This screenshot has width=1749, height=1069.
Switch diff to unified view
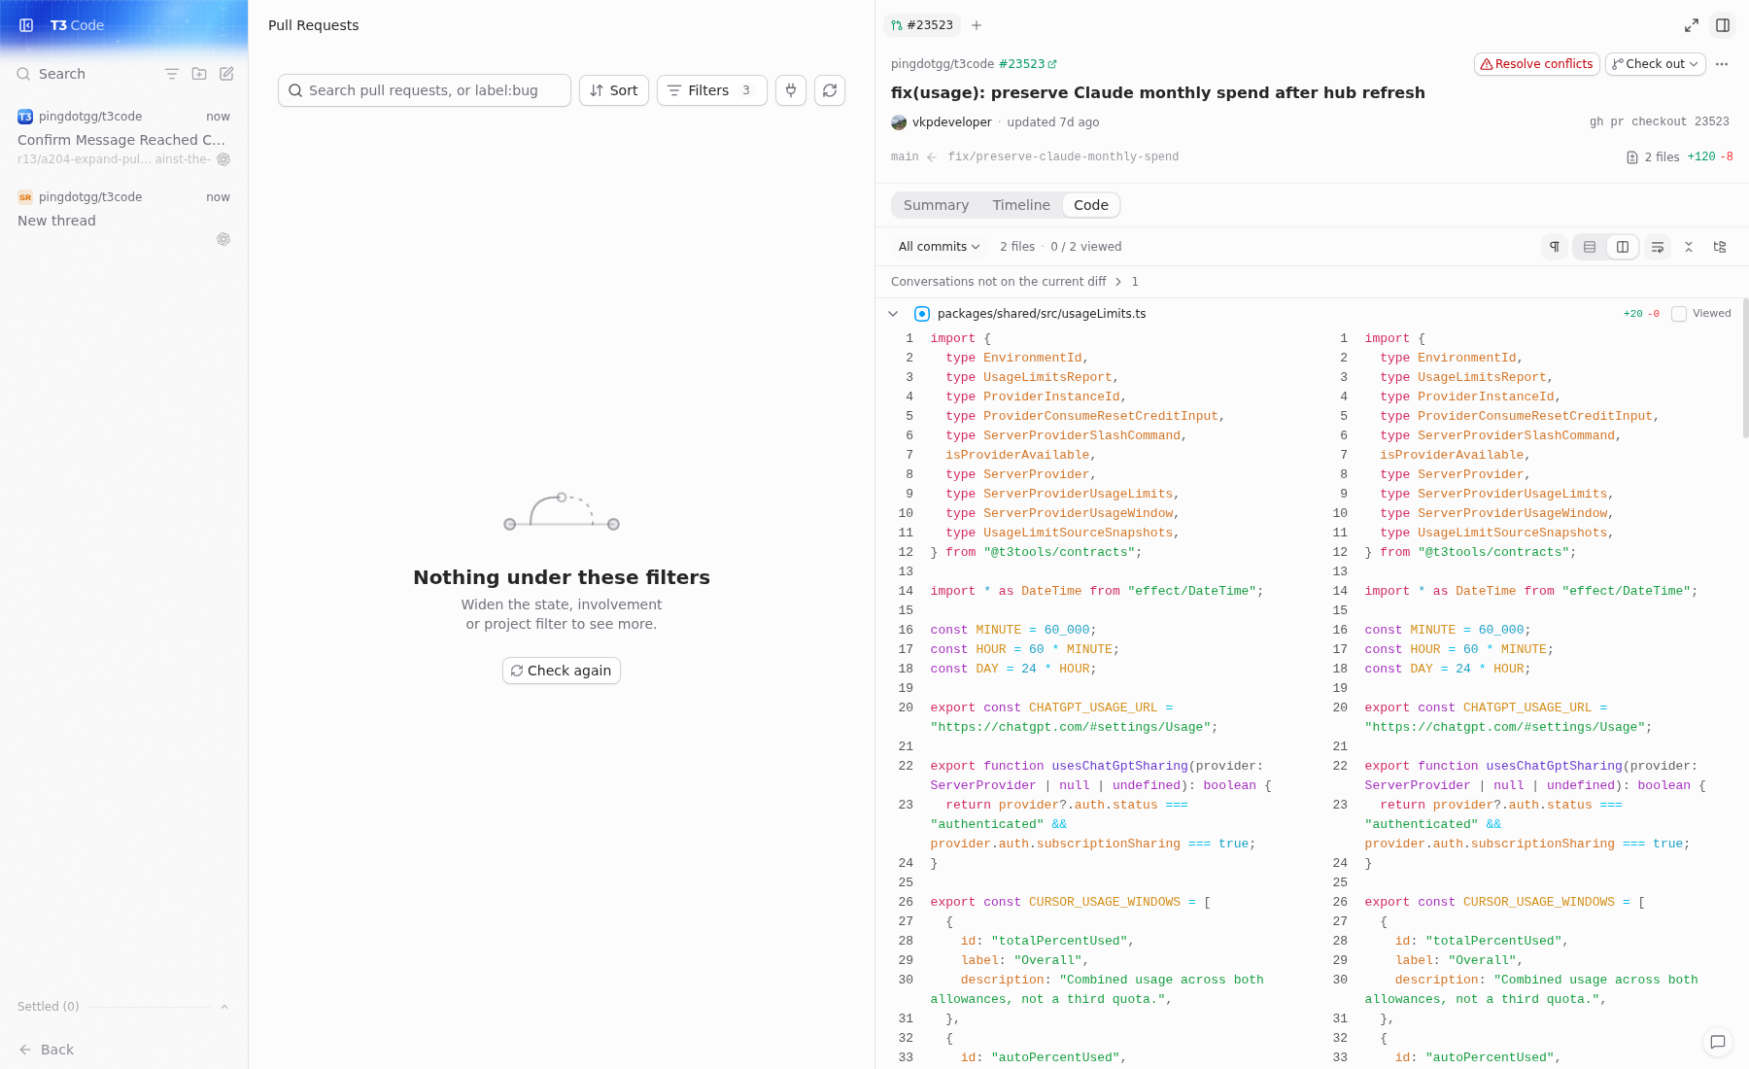pyautogui.click(x=1590, y=247)
